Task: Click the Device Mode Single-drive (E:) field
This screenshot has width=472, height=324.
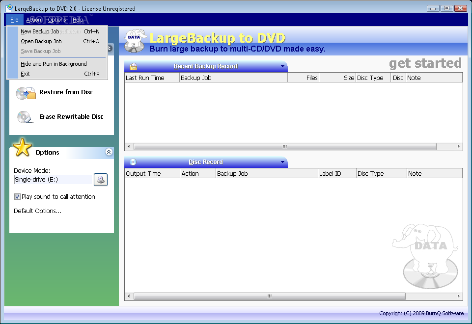Action: [53, 180]
